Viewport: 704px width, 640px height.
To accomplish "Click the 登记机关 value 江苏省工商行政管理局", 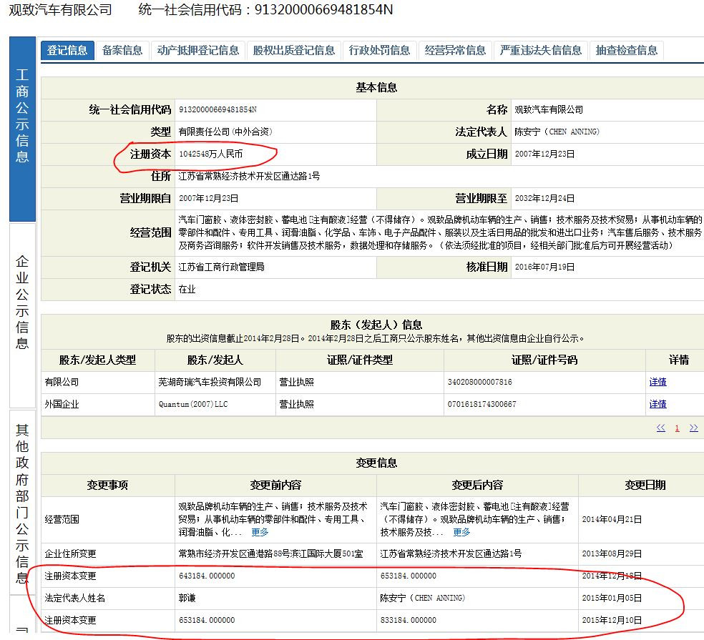I will 221,267.
